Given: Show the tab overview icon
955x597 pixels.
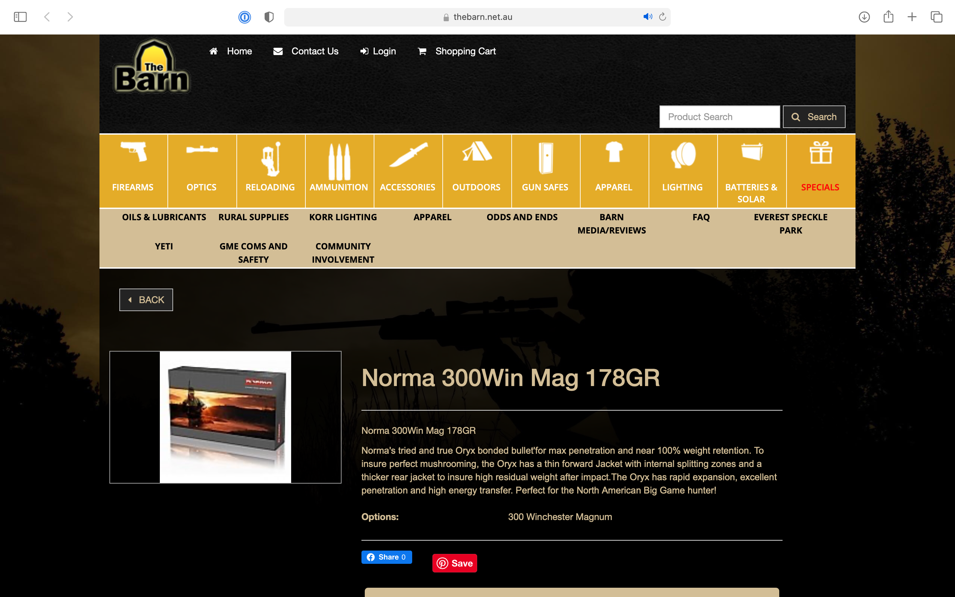Looking at the screenshot, I should point(936,17).
